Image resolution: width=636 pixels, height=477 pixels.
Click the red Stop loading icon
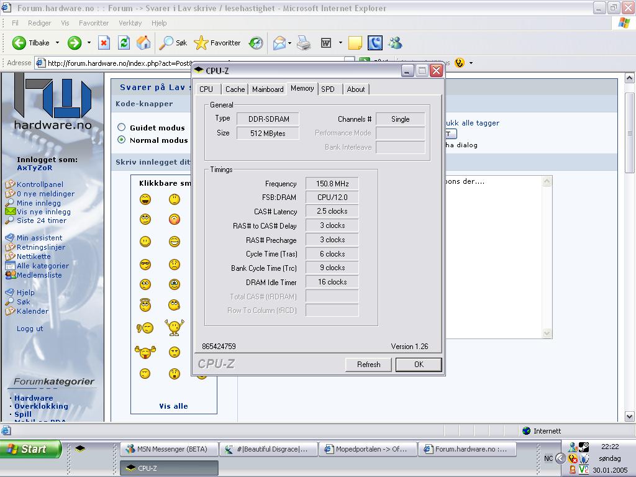click(104, 43)
